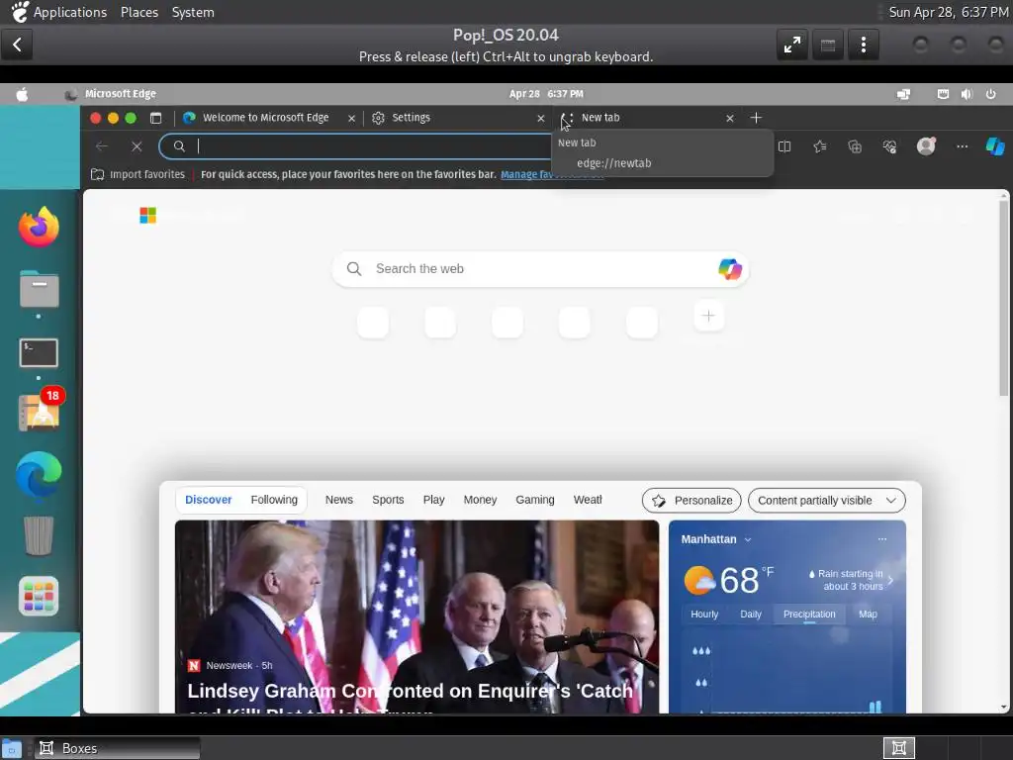Open Browser essentials heart icon
1013x760 pixels.
tap(889, 146)
